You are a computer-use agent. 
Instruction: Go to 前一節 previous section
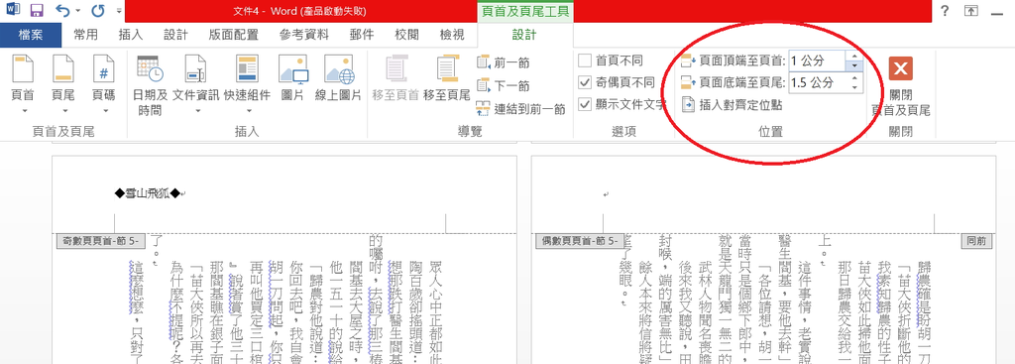click(x=503, y=62)
